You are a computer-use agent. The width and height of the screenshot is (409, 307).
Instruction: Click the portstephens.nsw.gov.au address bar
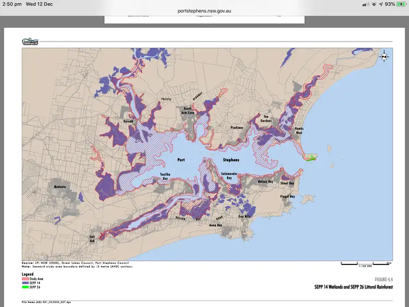[x=204, y=10]
